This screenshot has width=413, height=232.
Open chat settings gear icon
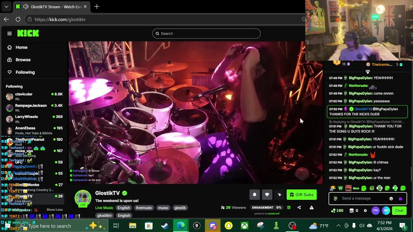click(365, 211)
